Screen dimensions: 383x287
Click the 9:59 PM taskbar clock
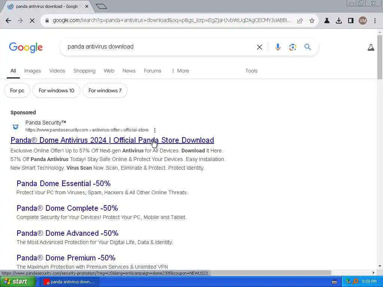(x=369, y=282)
